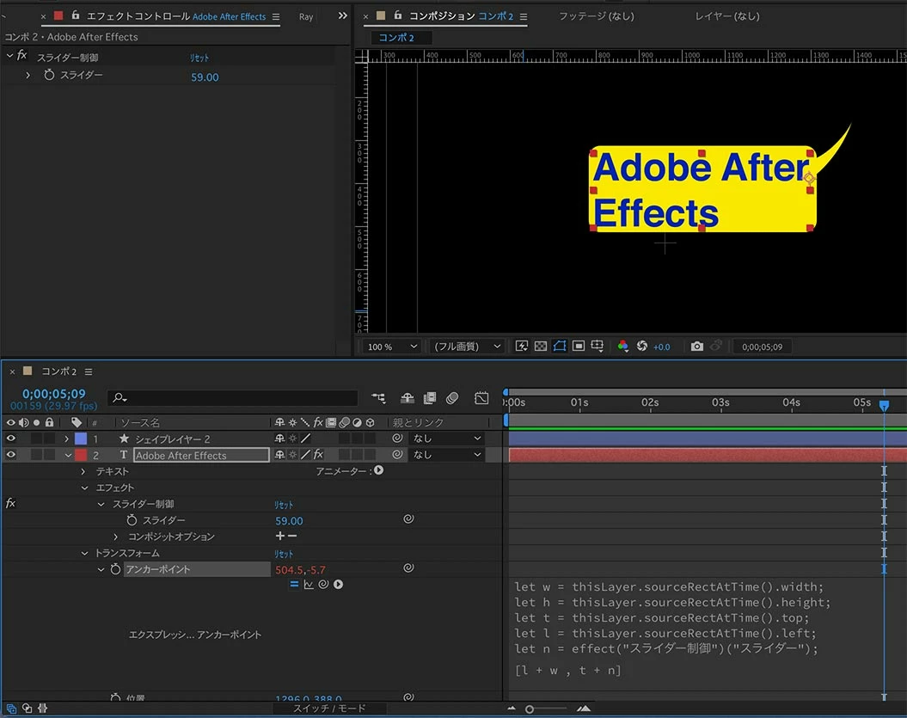This screenshot has height=718, width=907.
Task: Toggle fx switch on text layer row
Action: click(318, 455)
